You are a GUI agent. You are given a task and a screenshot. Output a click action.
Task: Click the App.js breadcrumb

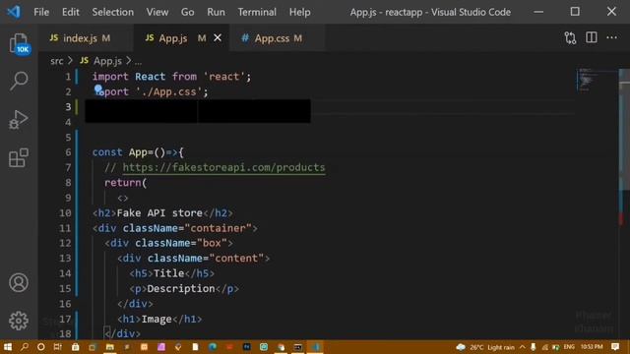tap(107, 61)
